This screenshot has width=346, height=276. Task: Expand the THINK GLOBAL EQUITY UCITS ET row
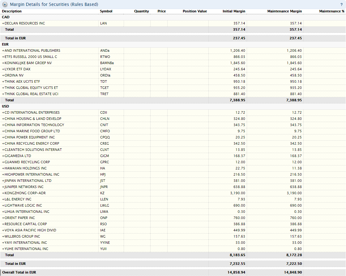(x=3, y=88)
